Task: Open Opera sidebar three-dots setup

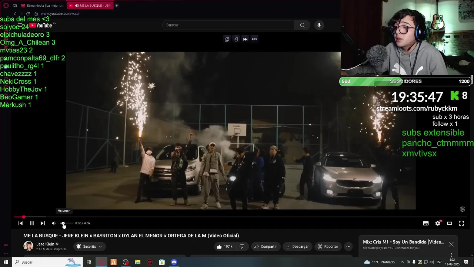Action: (x=6, y=254)
